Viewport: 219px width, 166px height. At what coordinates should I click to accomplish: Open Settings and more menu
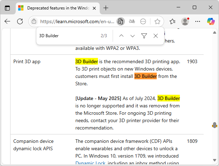click(198, 21)
